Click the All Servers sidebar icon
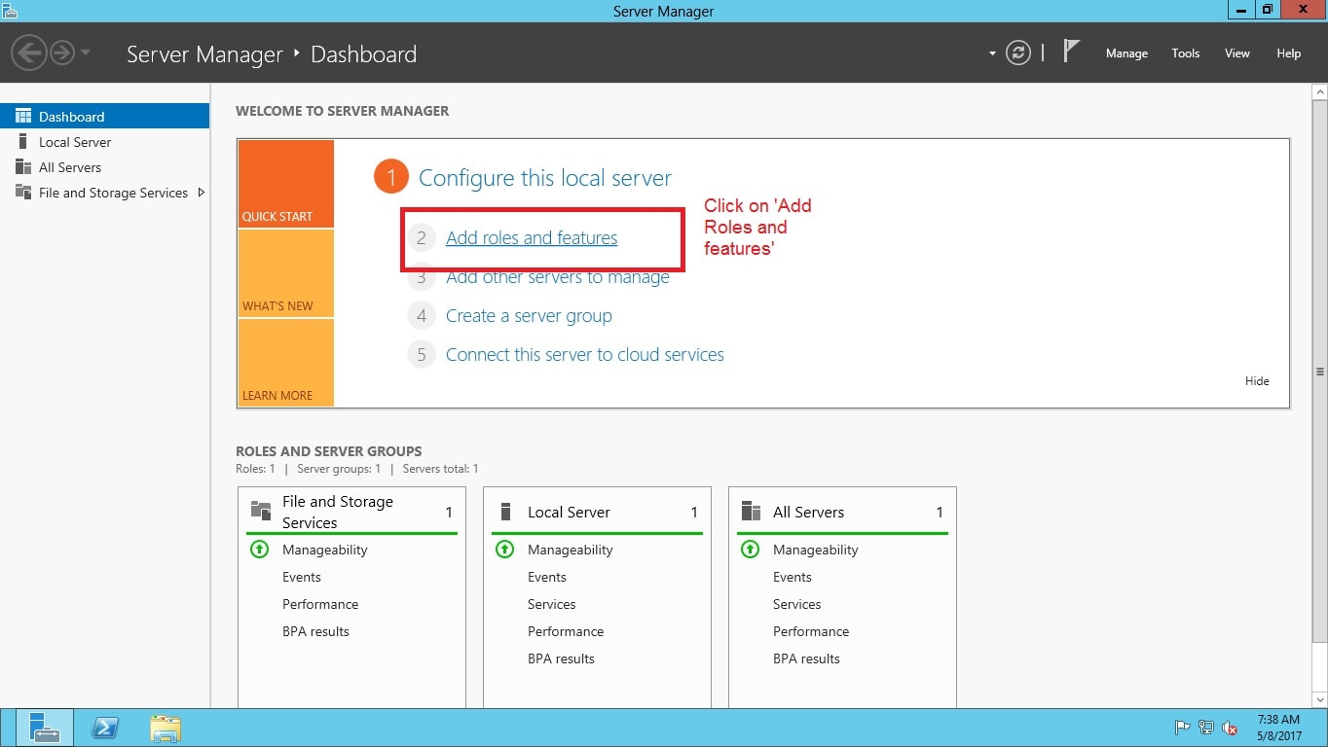Screen dimensions: 1328x747 pyautogui.click(x=23, y=167)
